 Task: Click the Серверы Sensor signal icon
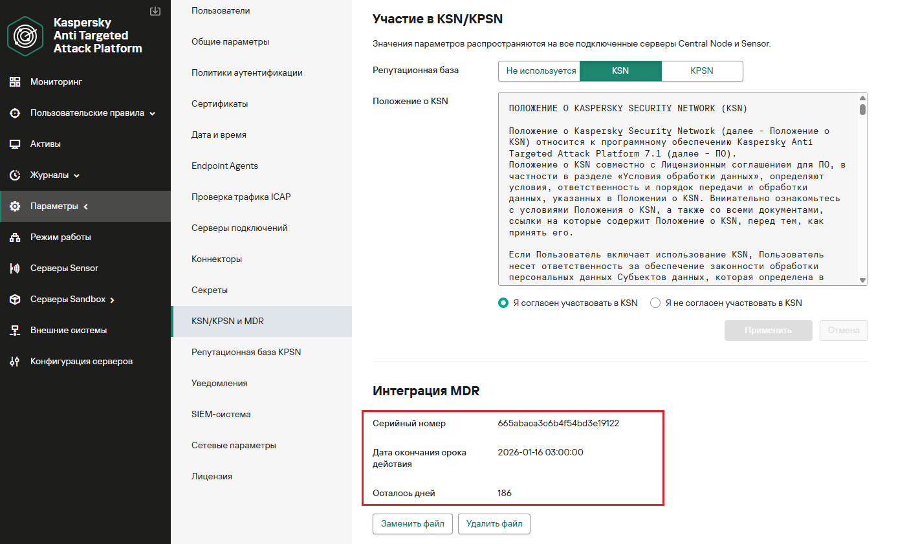[15, 268]
